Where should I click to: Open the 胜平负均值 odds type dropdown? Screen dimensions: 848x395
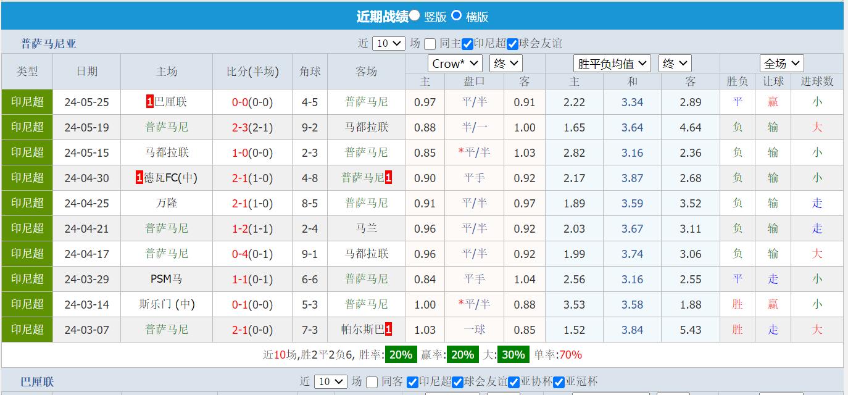pos(612,63)
